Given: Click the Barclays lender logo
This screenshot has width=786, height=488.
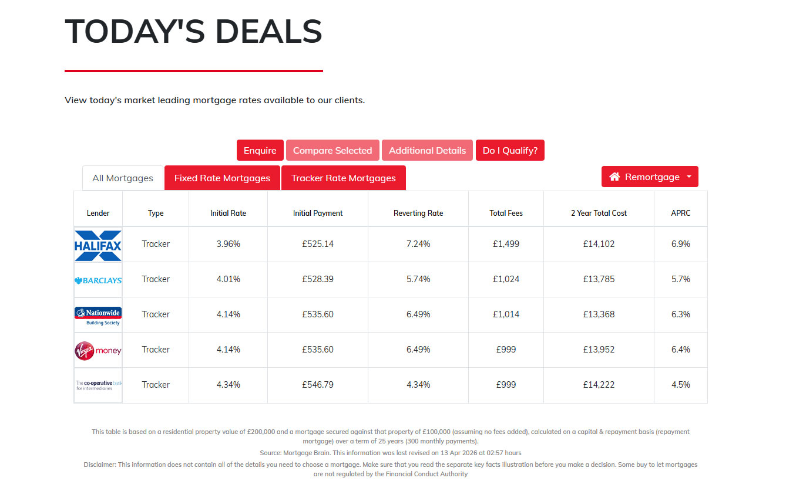Looking at the screenshot, I should click(98, 280).
